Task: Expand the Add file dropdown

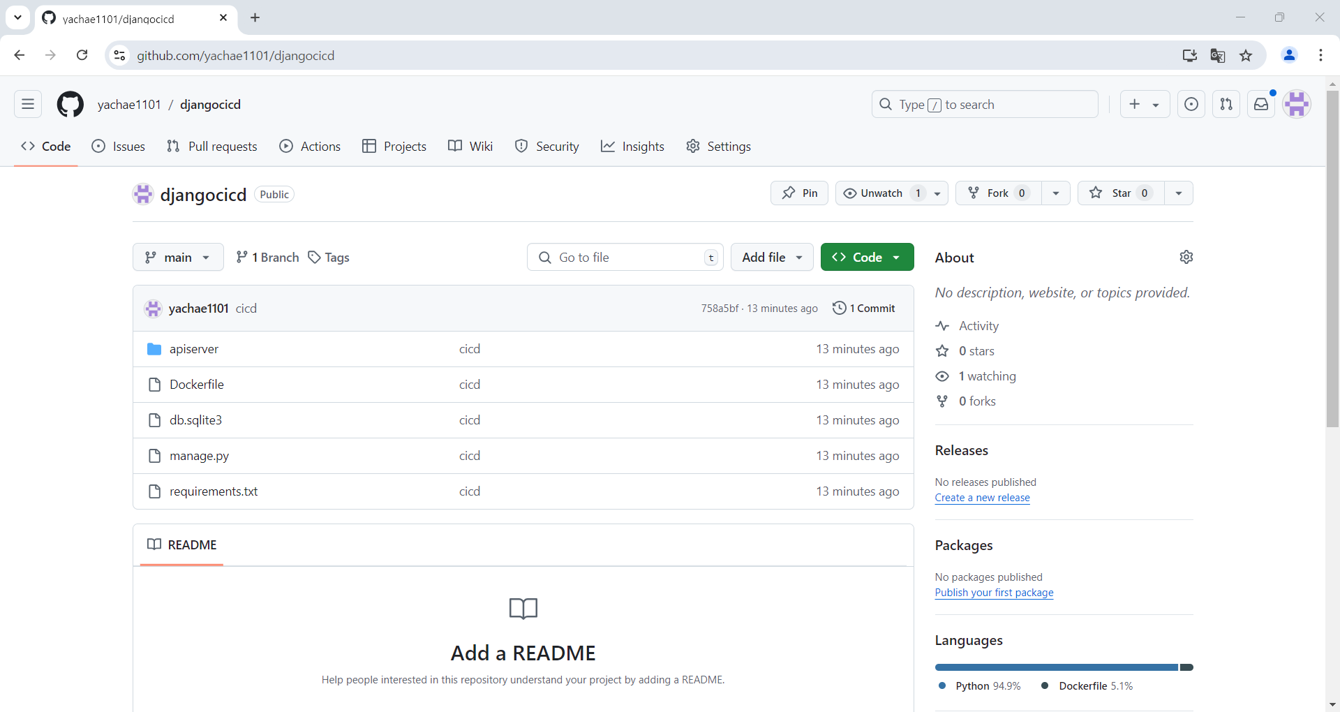Action: point(772,257)
